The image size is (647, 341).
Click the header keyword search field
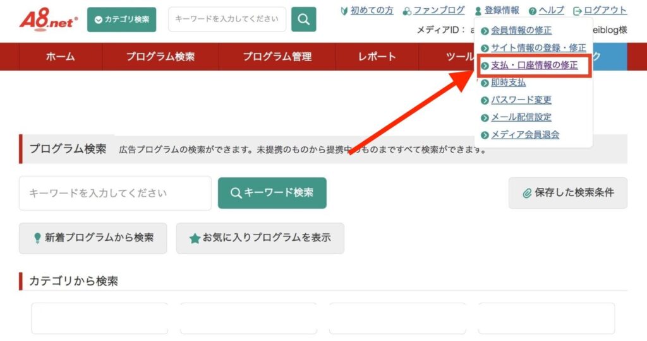227,20
